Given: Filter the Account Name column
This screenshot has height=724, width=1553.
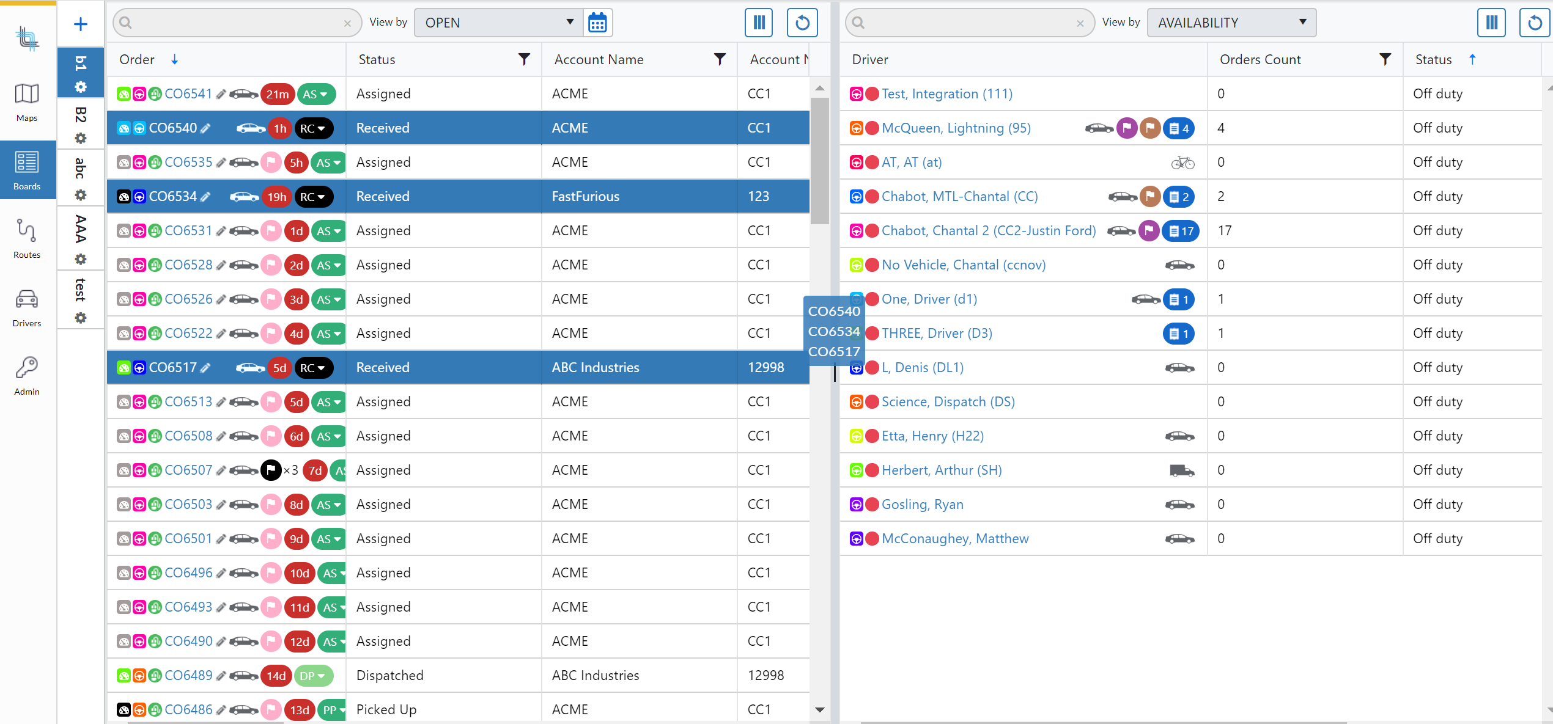Looking at the screenshot, I should click(720, 59).
